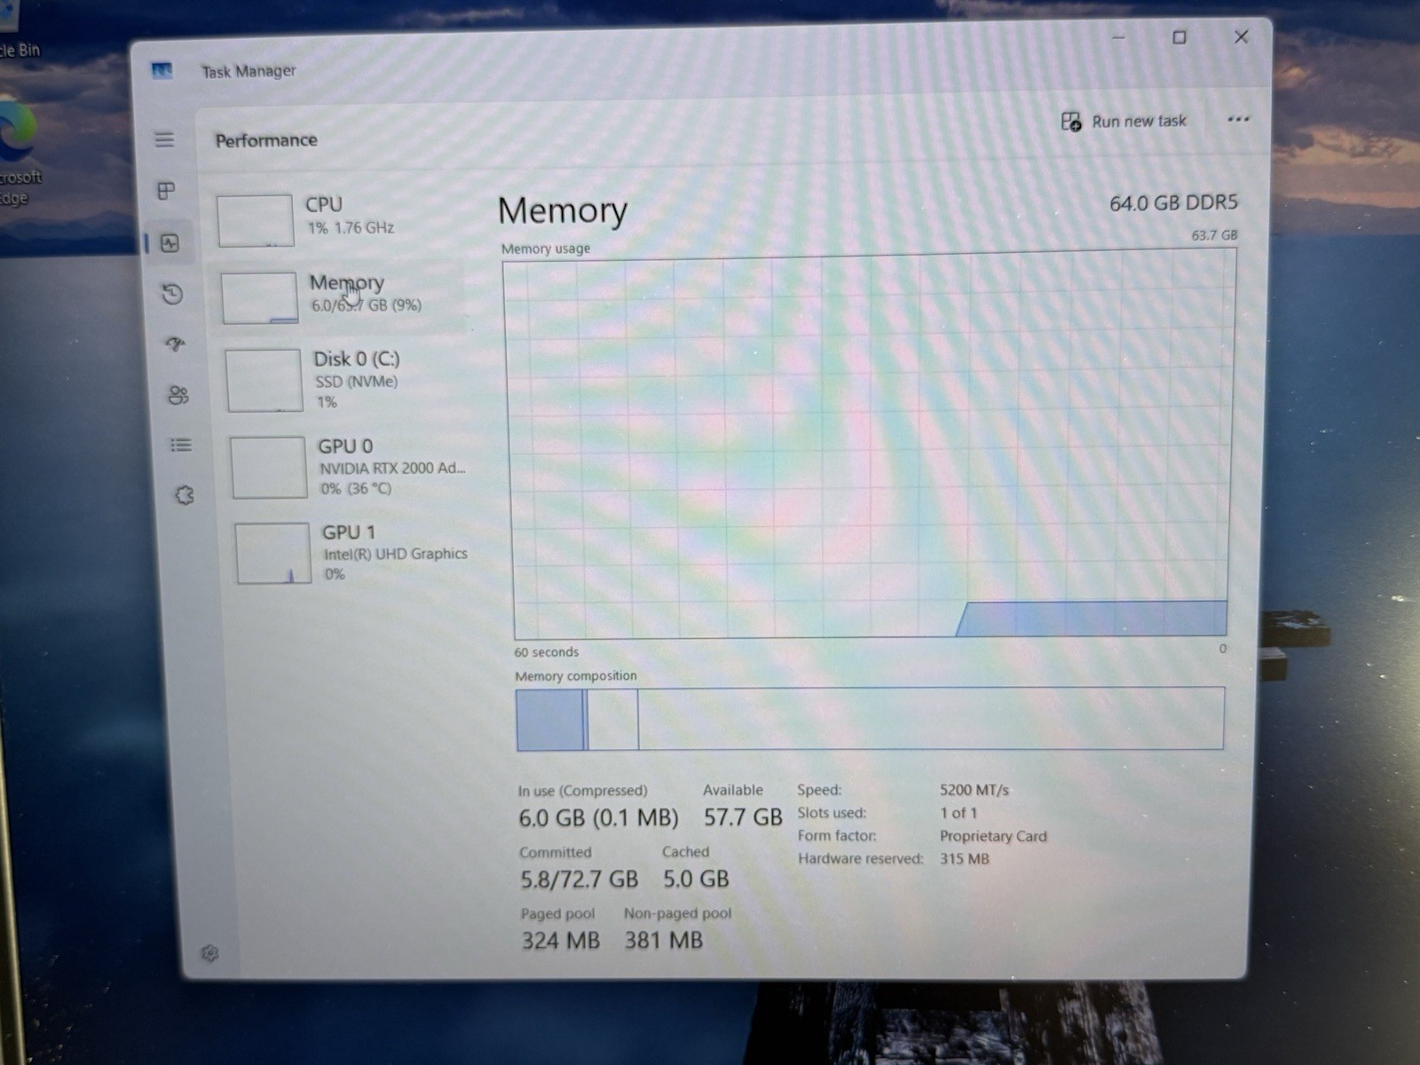Click the Non-paged pool value 381 MB
This screenshot has width=1420, height=1065.
[663, 940]
